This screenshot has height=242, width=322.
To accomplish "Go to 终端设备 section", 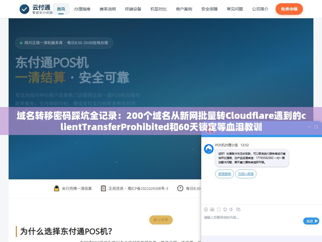I will click(x=133, y=9).
